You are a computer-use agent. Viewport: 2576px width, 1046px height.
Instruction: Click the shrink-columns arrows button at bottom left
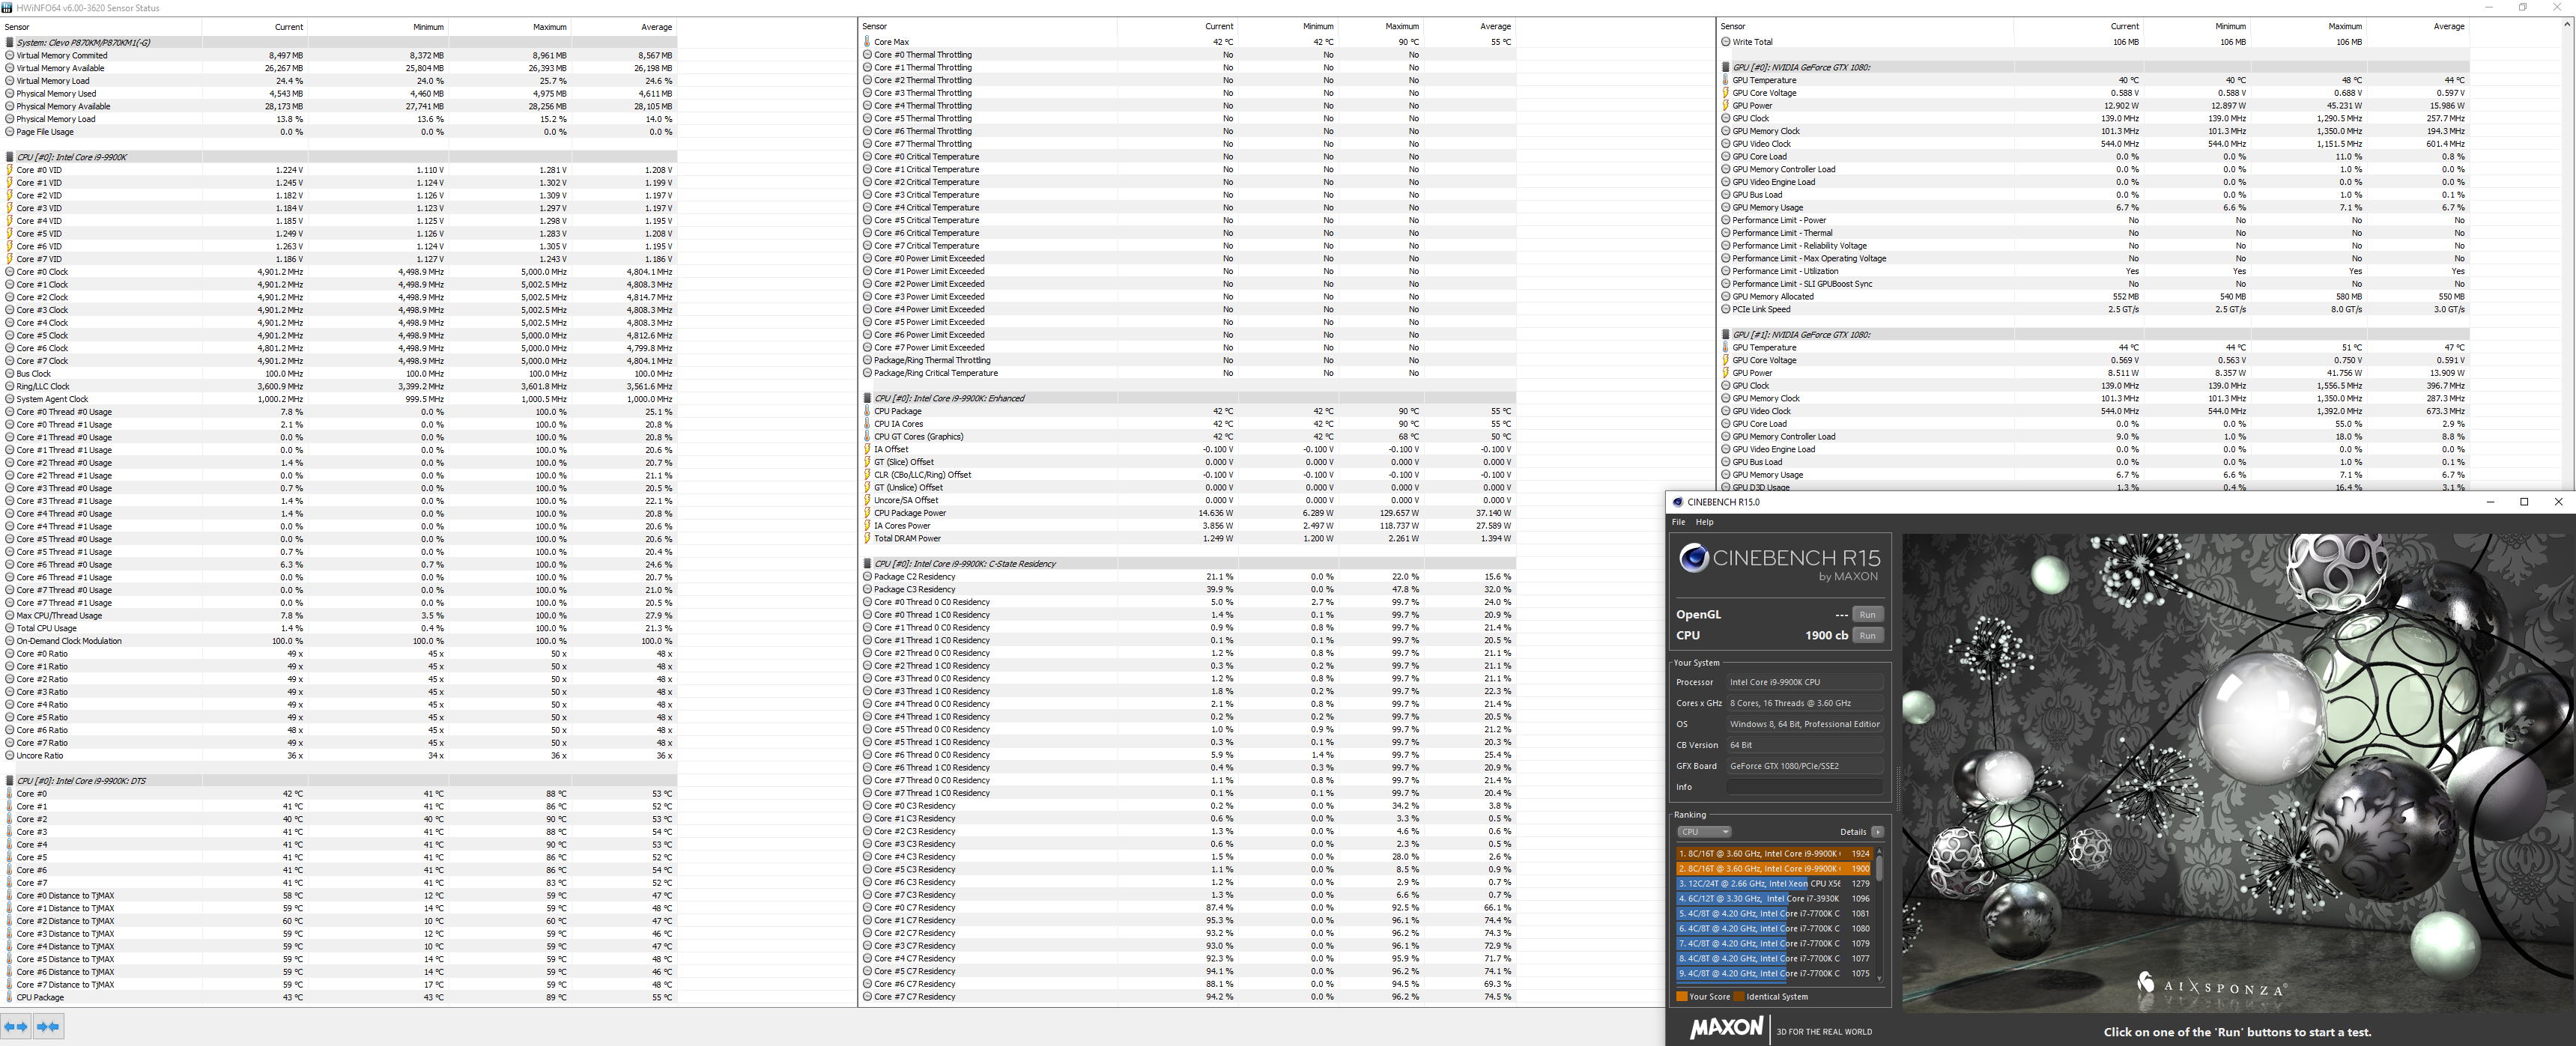click(x=48, y=1026)
